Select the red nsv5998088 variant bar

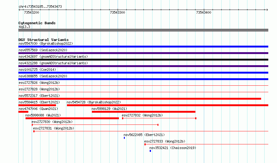pos(72,118)
